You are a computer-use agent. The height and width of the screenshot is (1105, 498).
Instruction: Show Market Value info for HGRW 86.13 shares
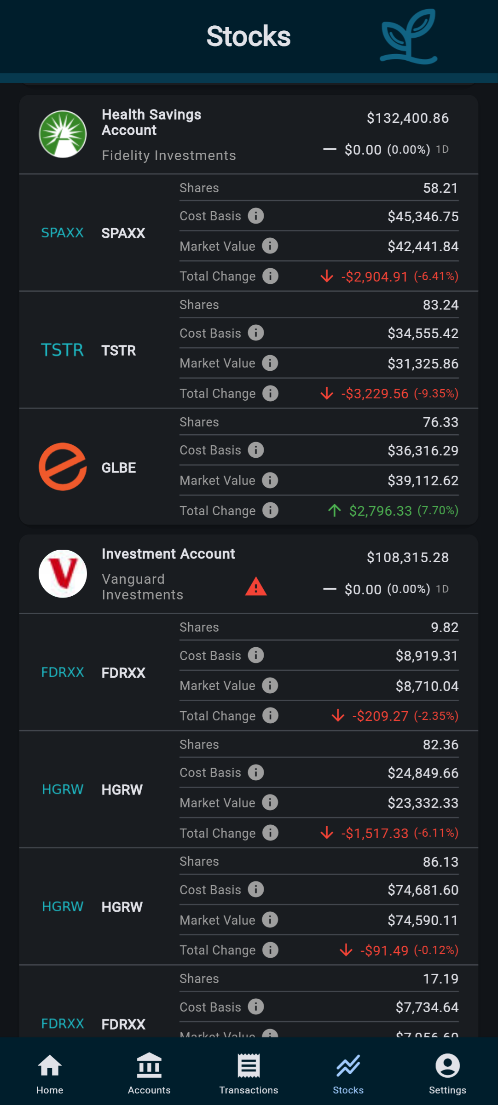pos(270,920)
